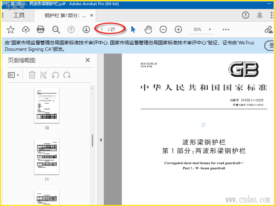Open page extract/insert pages icon
The image size is (275, 206).
43,75
